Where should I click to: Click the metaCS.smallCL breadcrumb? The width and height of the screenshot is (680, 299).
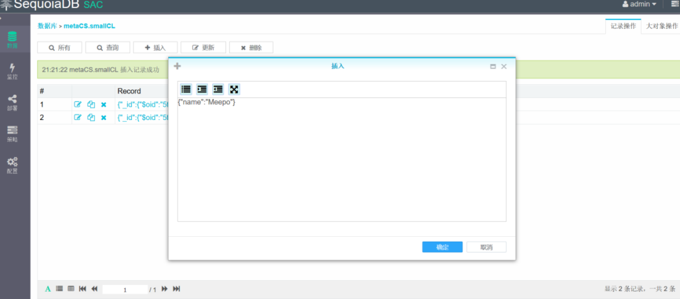[x=89, y=26]
